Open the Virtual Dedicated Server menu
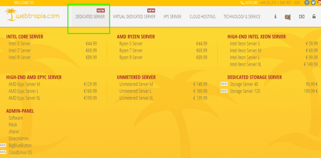321x158 pixels. click(134, 17)
